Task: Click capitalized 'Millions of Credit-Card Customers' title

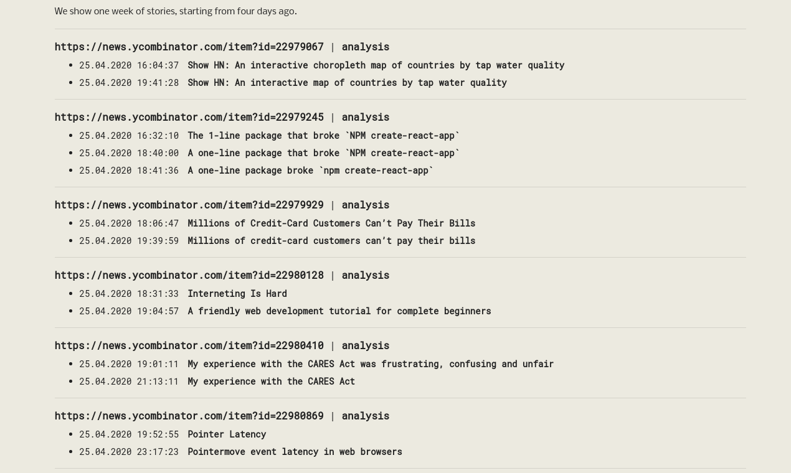Action: pos(331,223)
